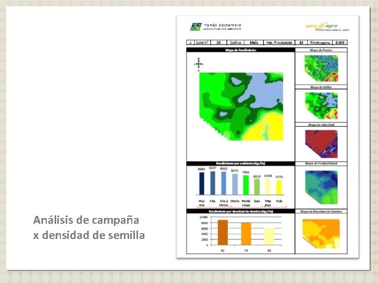Click the "Muy Alta" axis label

202,203
